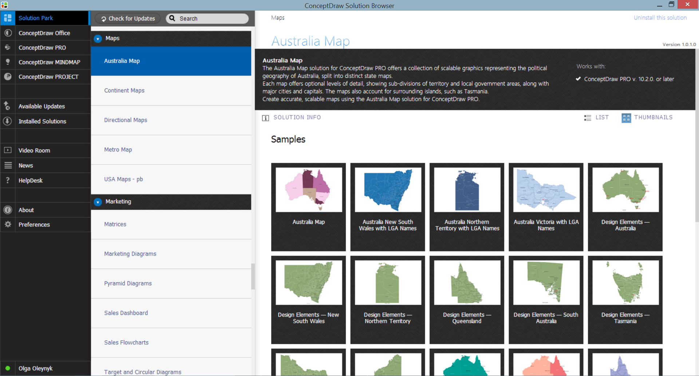Open Design Elements — Northern Territory sample
This screenshot has width=699, height=376.
[x=388, y=300]
